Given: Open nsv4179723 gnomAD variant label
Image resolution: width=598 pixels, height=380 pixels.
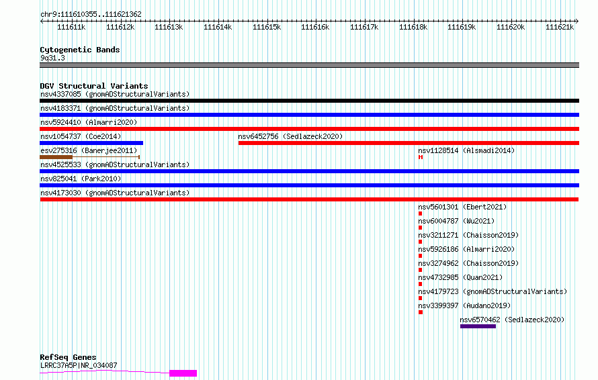Looking at the screenshot, I should 493,291.
